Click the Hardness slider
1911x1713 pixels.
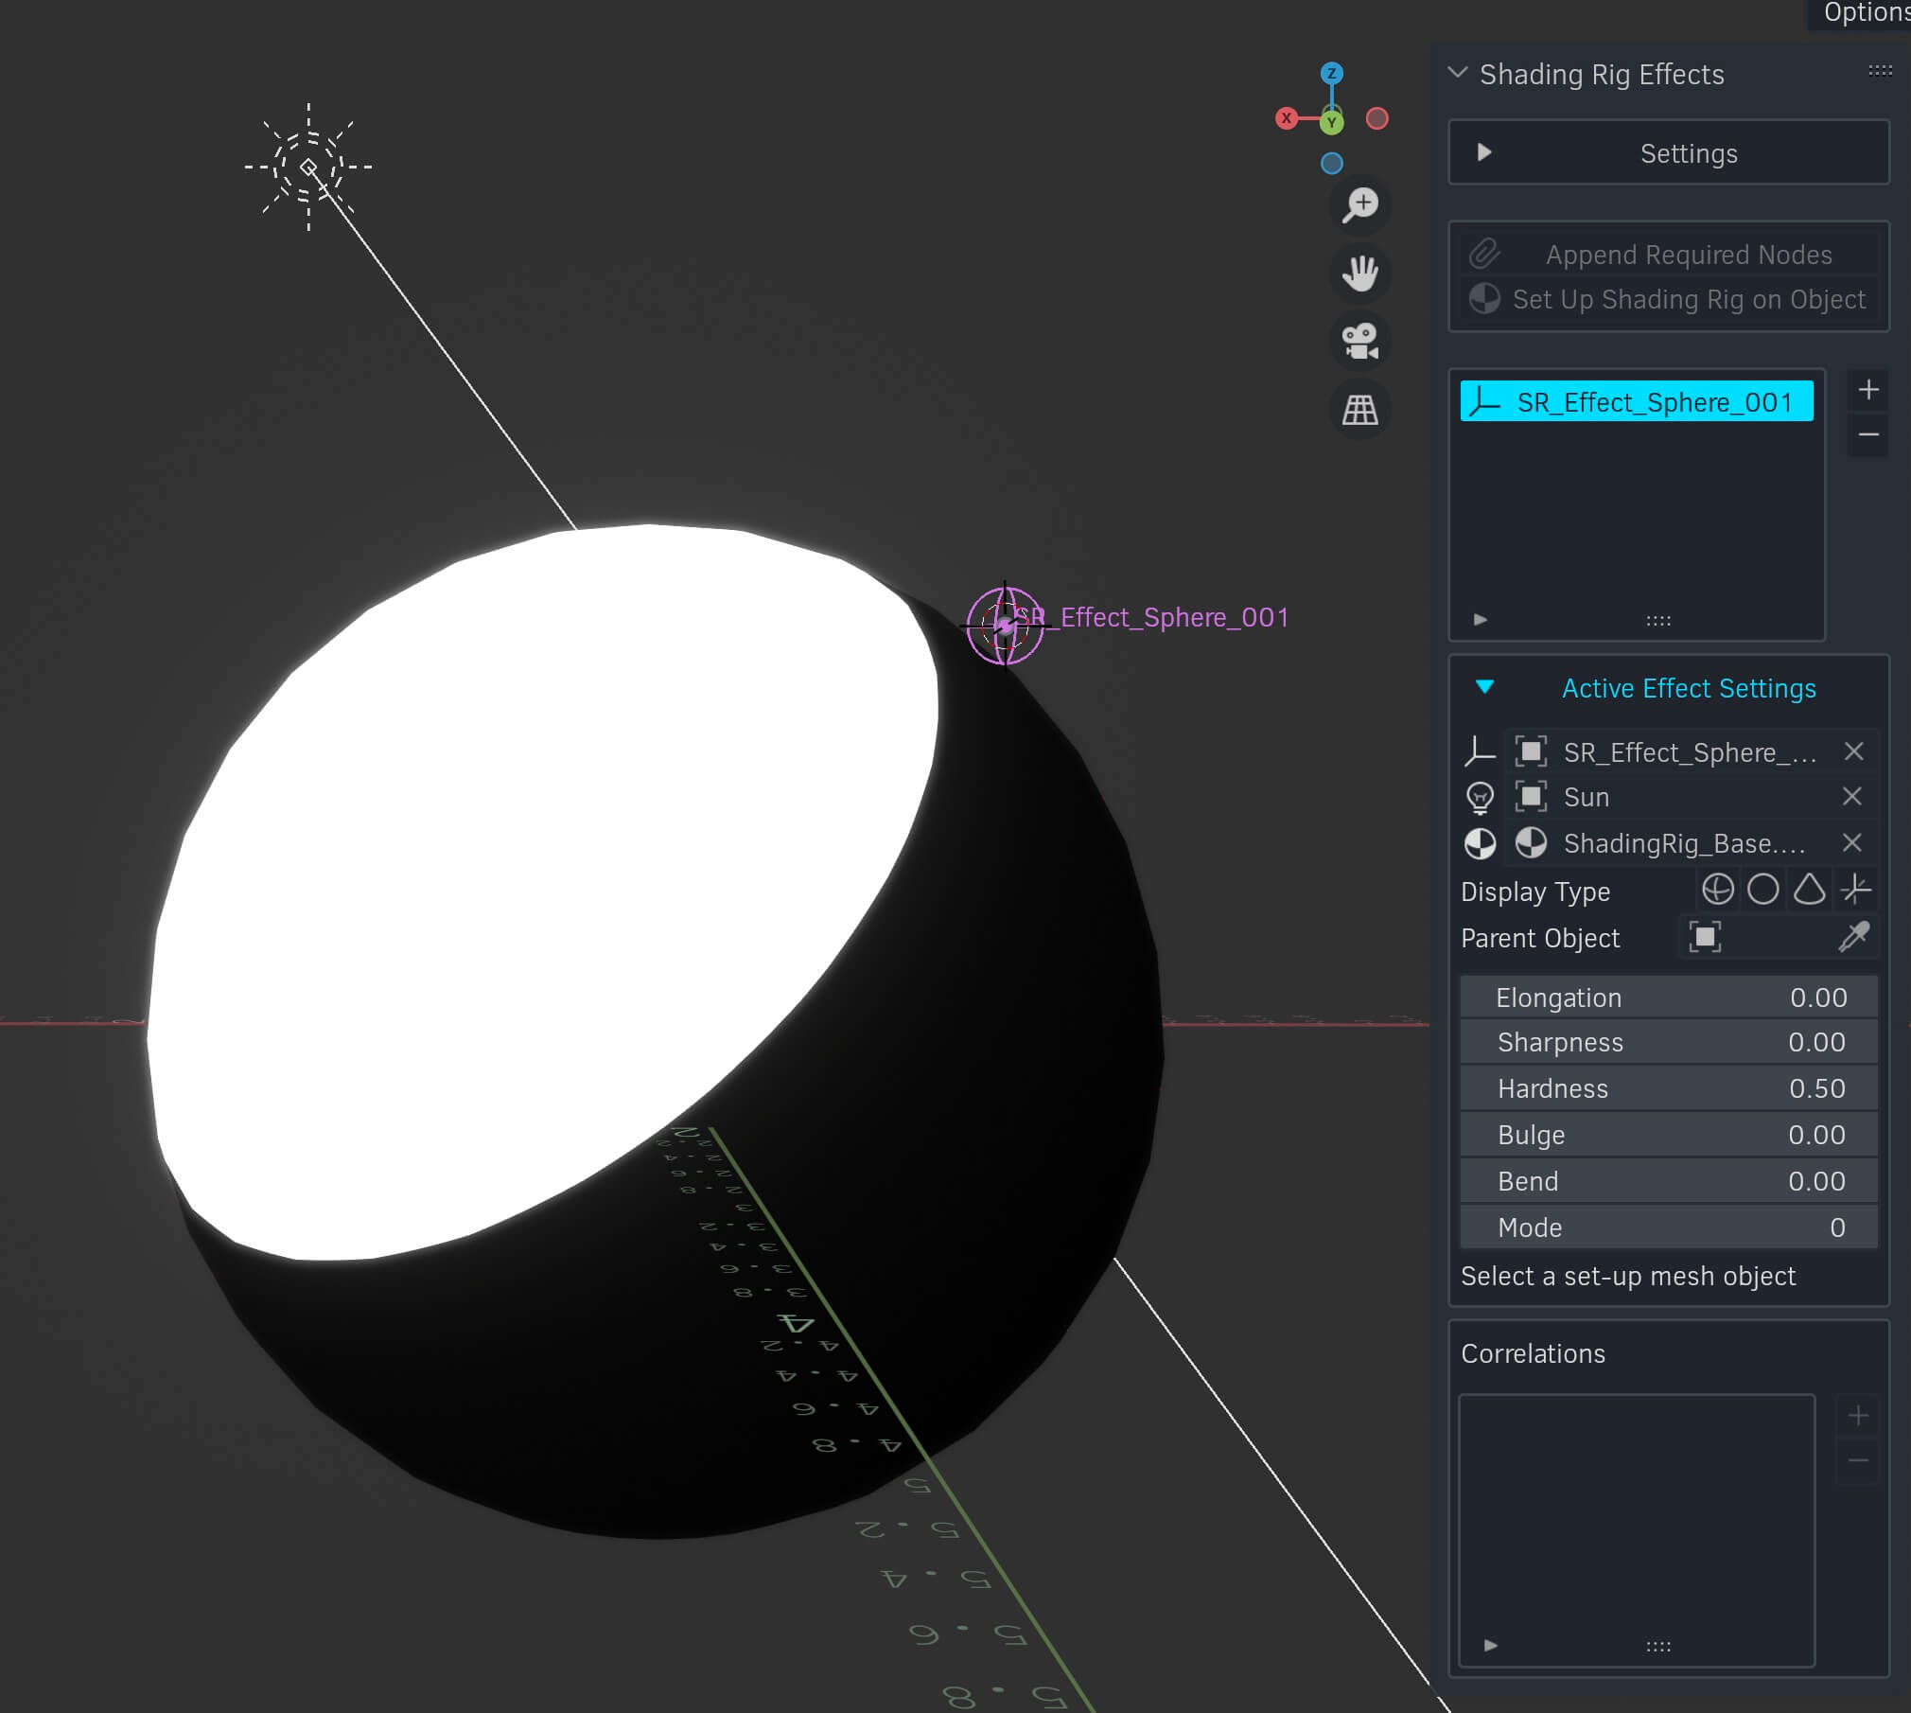tap(1669, 1088)
